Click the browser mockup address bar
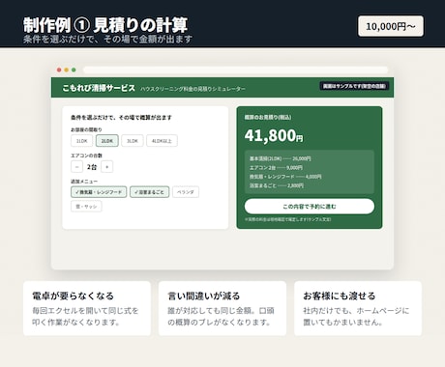 pos(236,70)
